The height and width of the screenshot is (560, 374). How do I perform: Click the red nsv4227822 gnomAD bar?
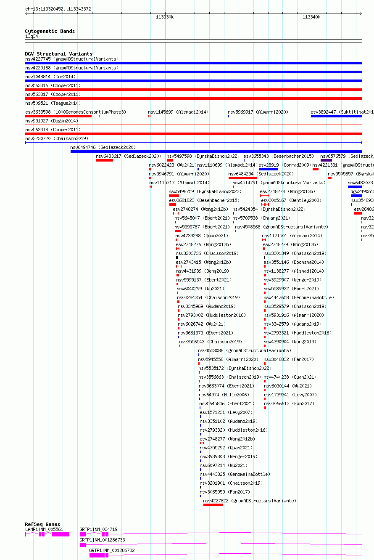(x=213, y=504)
